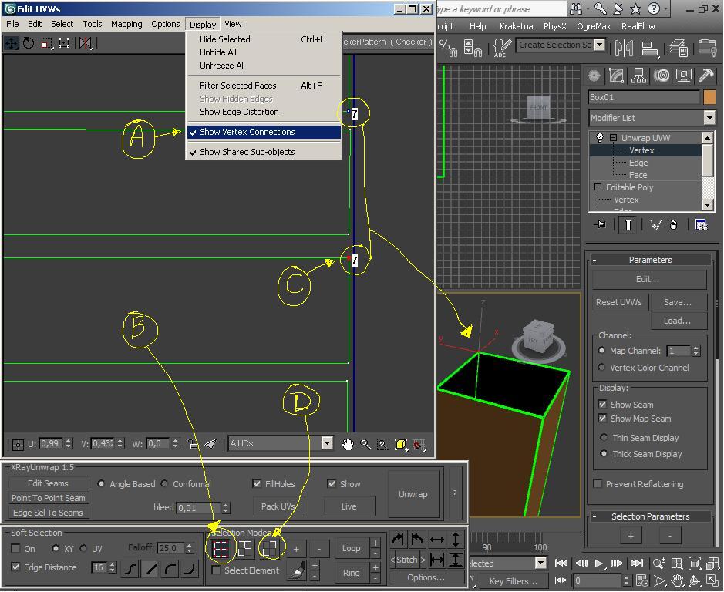
Task: Open the Modifier List dropdown
Action: point(709,118)
